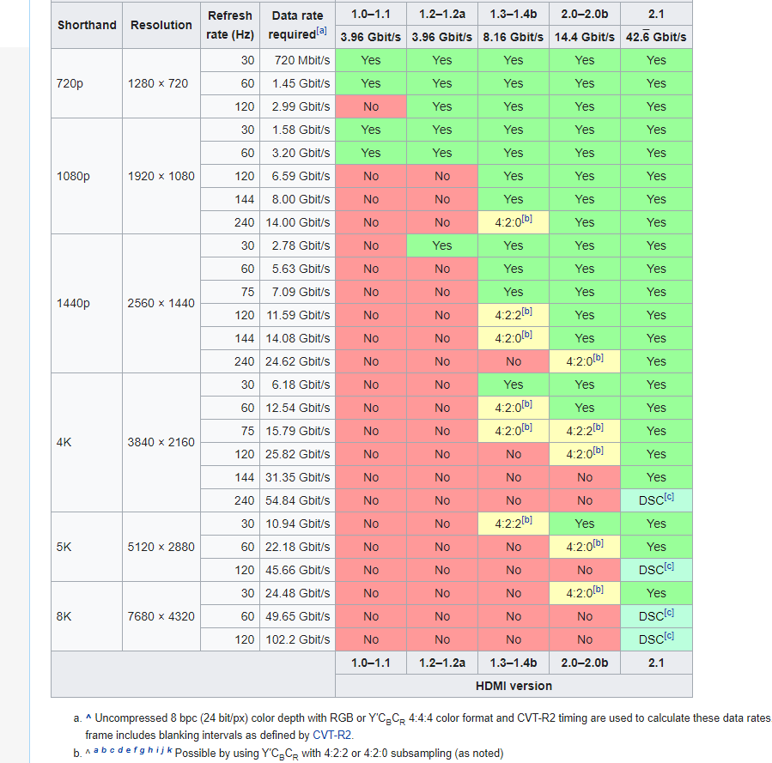772x763 pixels.
Task: Select the 5K shorthand cell
Action: coord(87,547)
